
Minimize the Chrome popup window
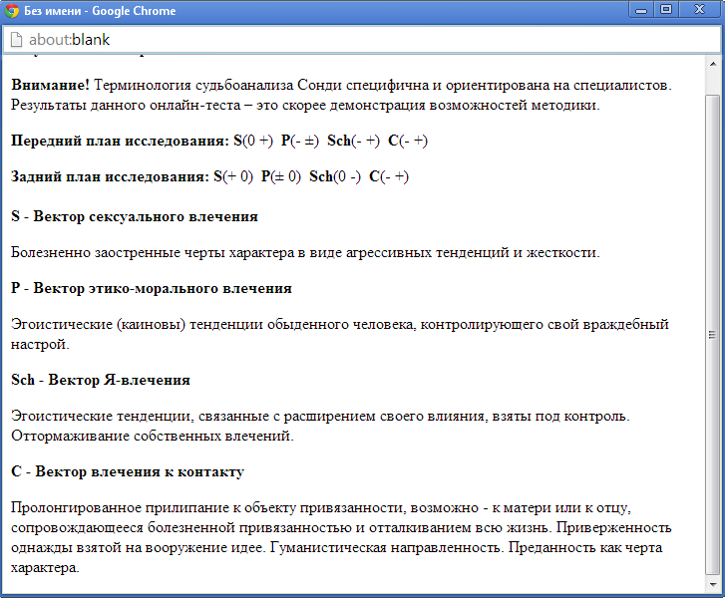(x=641, y=9)
